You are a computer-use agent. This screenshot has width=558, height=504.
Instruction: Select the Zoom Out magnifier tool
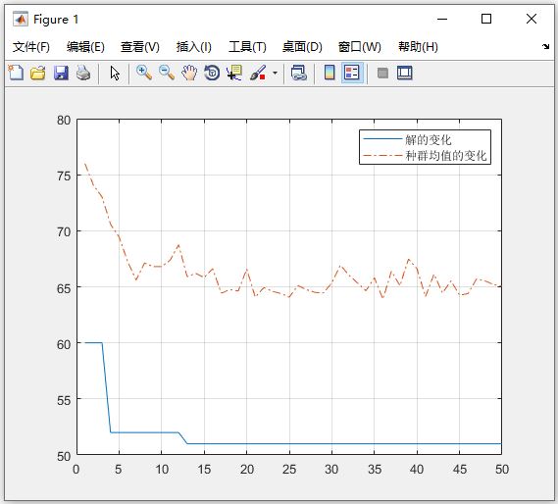(167, 73)
